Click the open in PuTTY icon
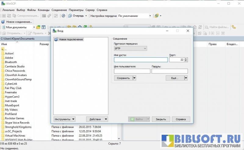The height and width of the screenshot is (150, 244). point(49,16)
